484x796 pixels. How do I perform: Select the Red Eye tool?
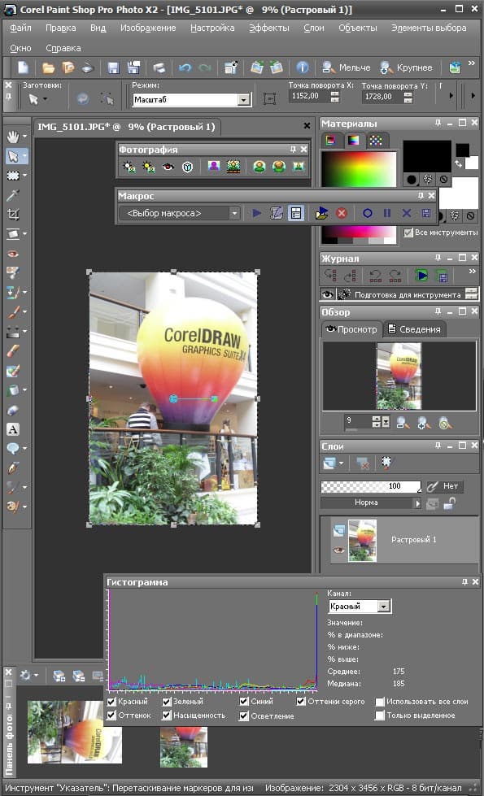click(x=13, y=254)
